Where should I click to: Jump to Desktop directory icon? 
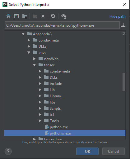(16, 16)
